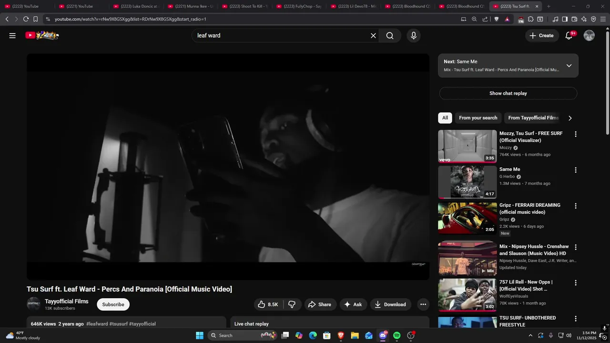Open options for Same Me video
The width and height of the screenshot is (610, 343).
click(575, 170)
